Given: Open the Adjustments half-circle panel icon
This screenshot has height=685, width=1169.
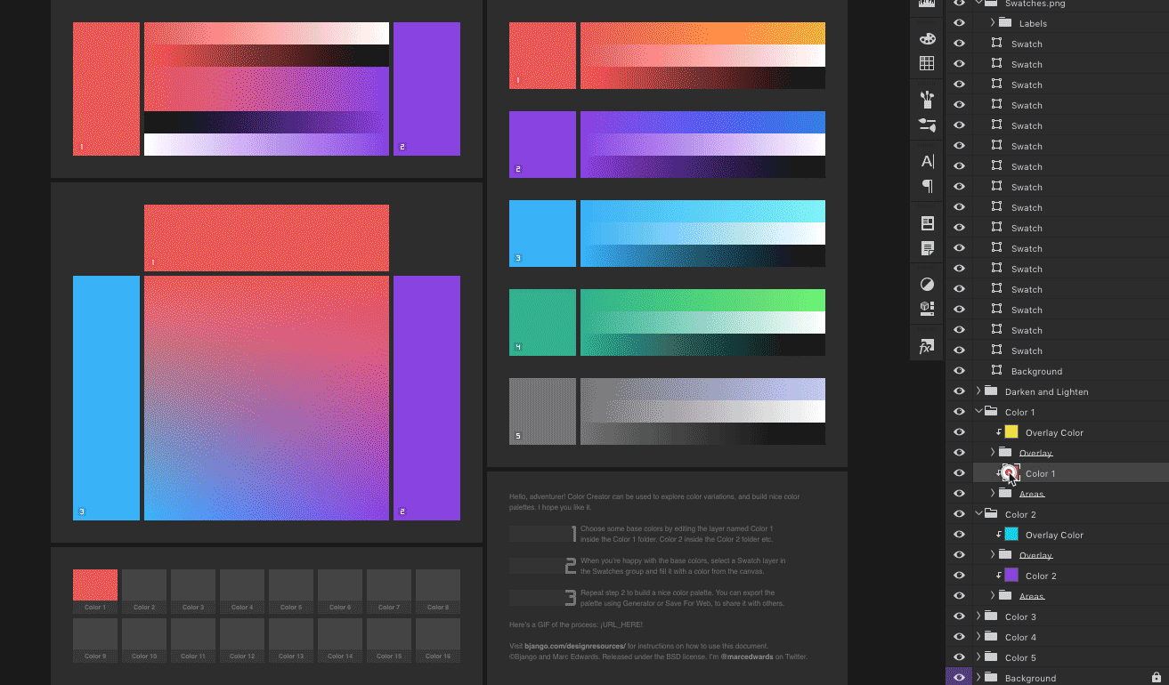Looking at the screenshot, I should [x=927, y=285].
